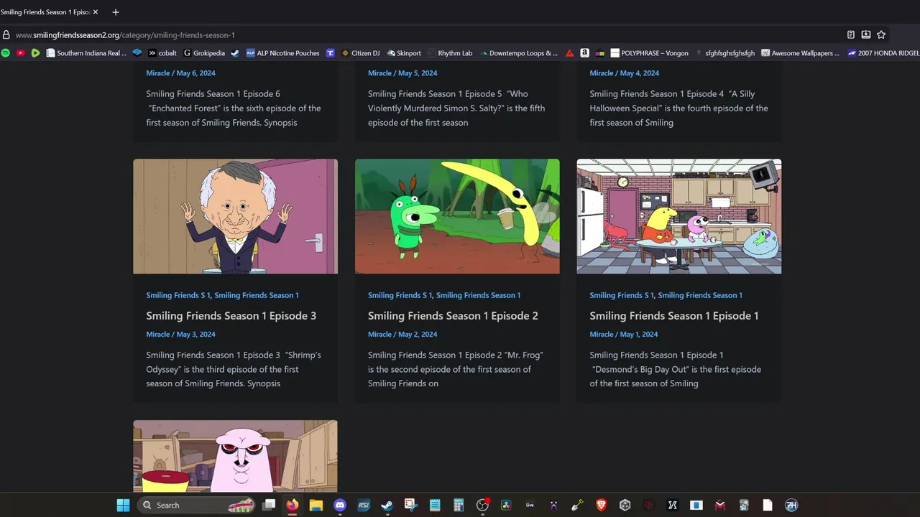Click the install/download page icon in address bar
Screen dimensions: 920x517
click(866, 34)
